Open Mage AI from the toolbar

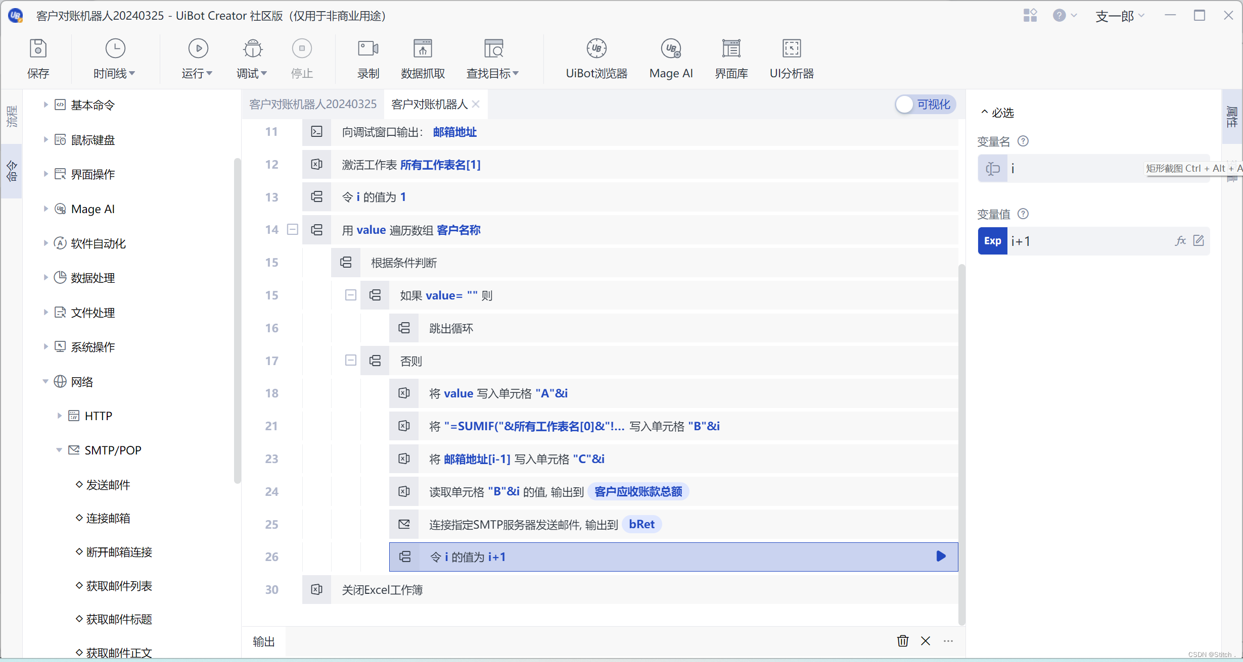point(671,49)
